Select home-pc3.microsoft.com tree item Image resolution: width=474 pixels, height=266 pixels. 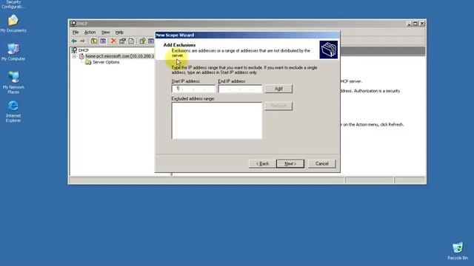click(x=119, y=56)
